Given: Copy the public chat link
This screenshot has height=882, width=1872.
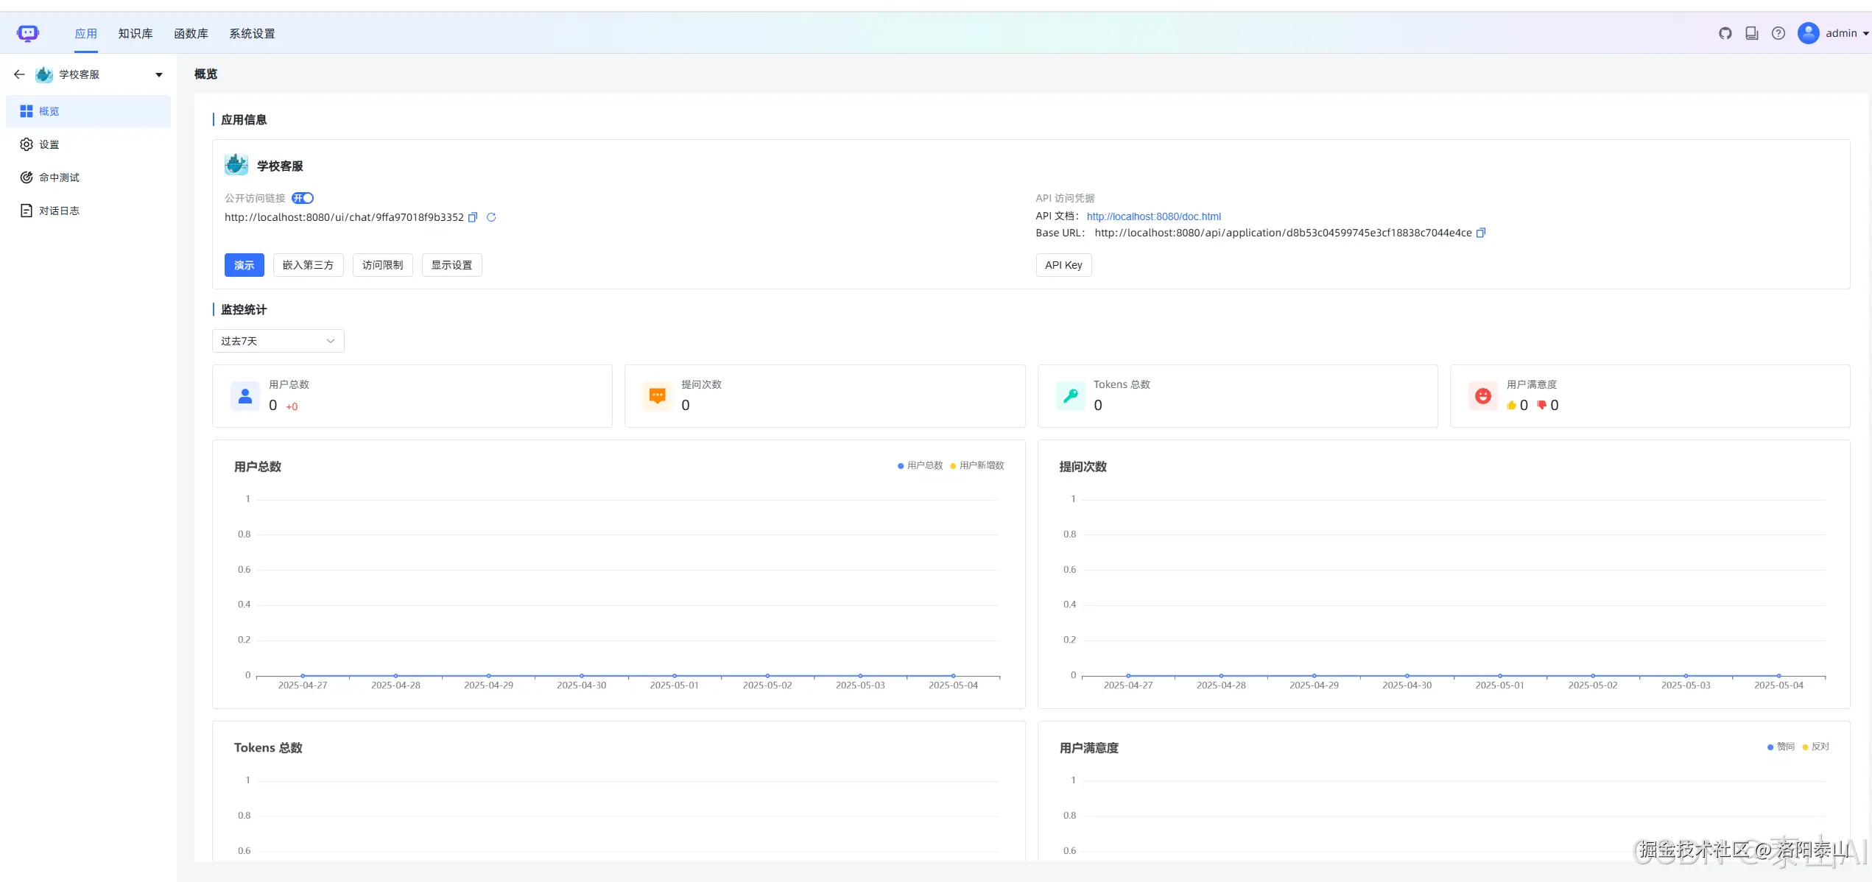Looking at the screenshot, I should pyautogui.click(x=473, y=217).
